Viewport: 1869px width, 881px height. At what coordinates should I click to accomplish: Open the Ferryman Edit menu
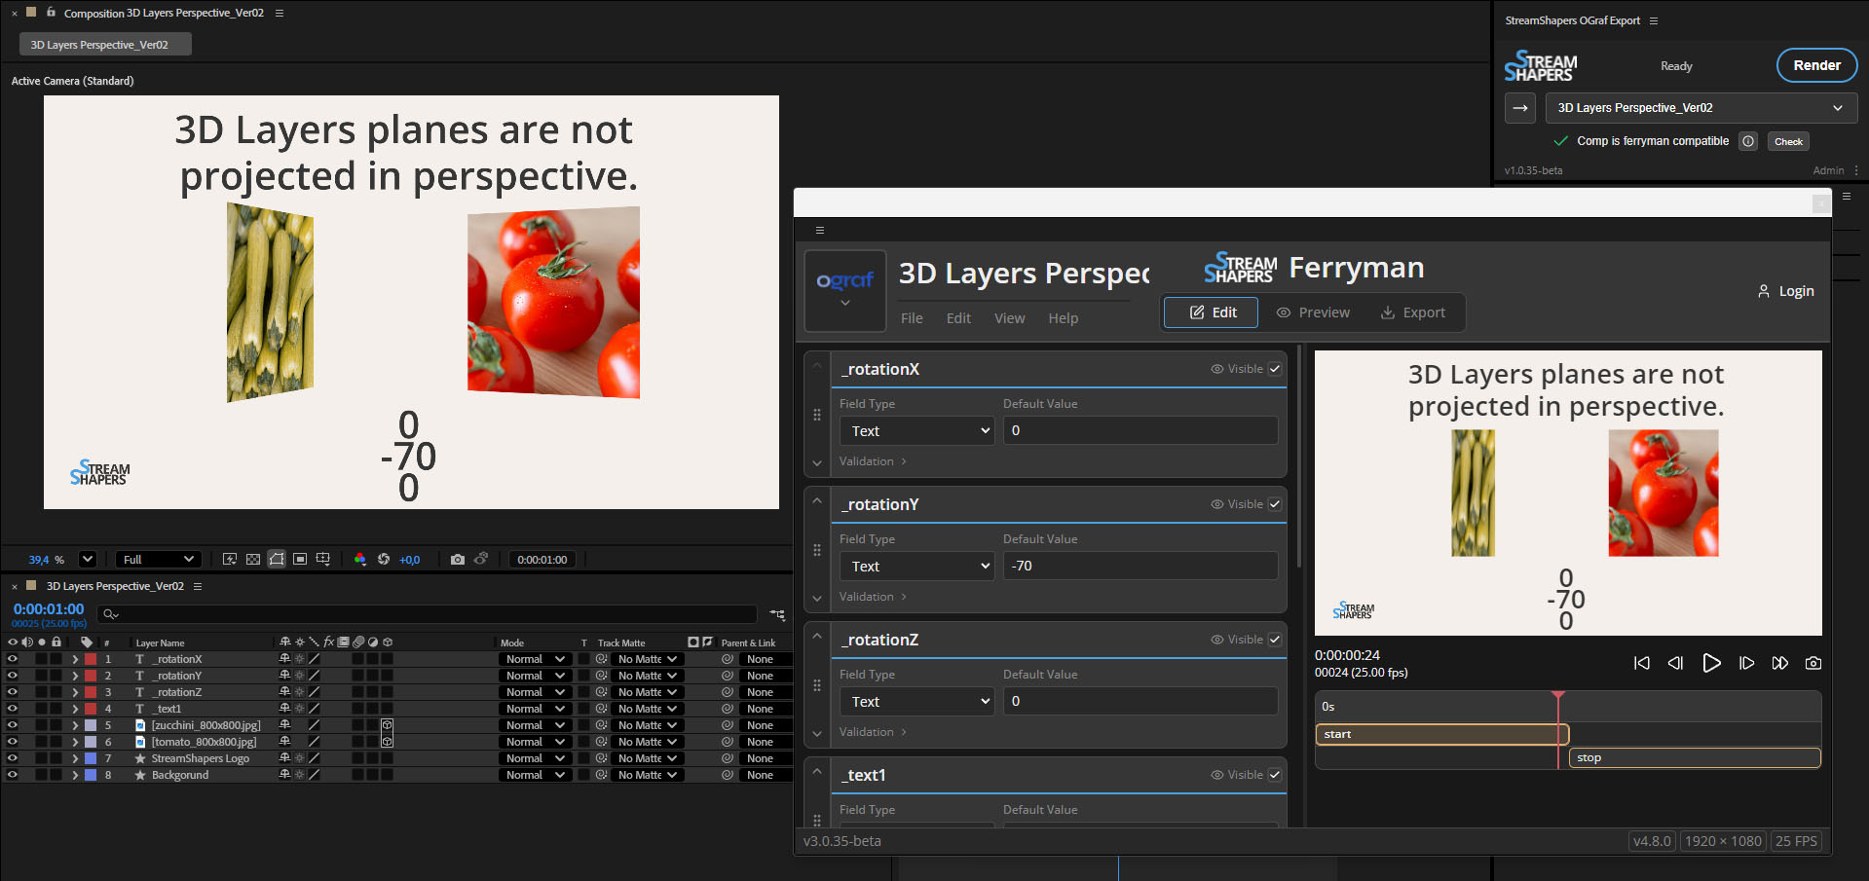[958, 318]
